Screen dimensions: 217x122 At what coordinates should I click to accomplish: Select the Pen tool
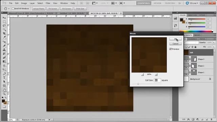click(4, 74)
